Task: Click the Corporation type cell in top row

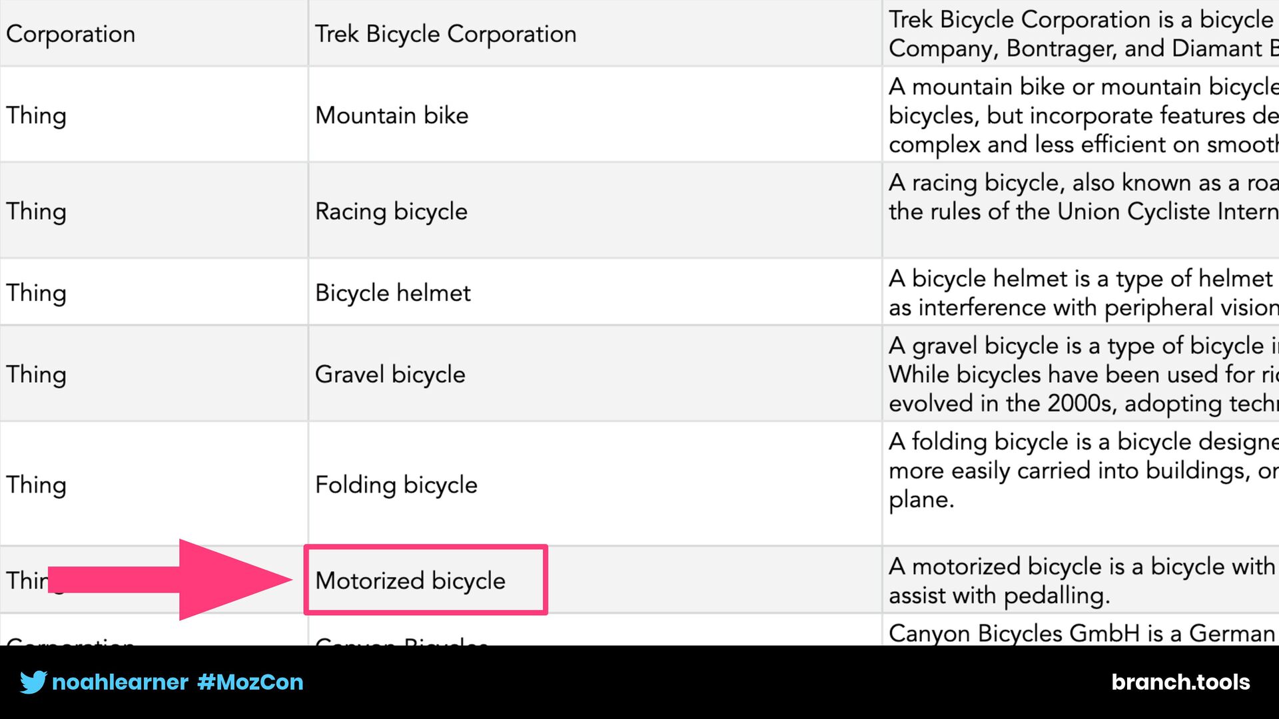Action: [x=154, y=33]
